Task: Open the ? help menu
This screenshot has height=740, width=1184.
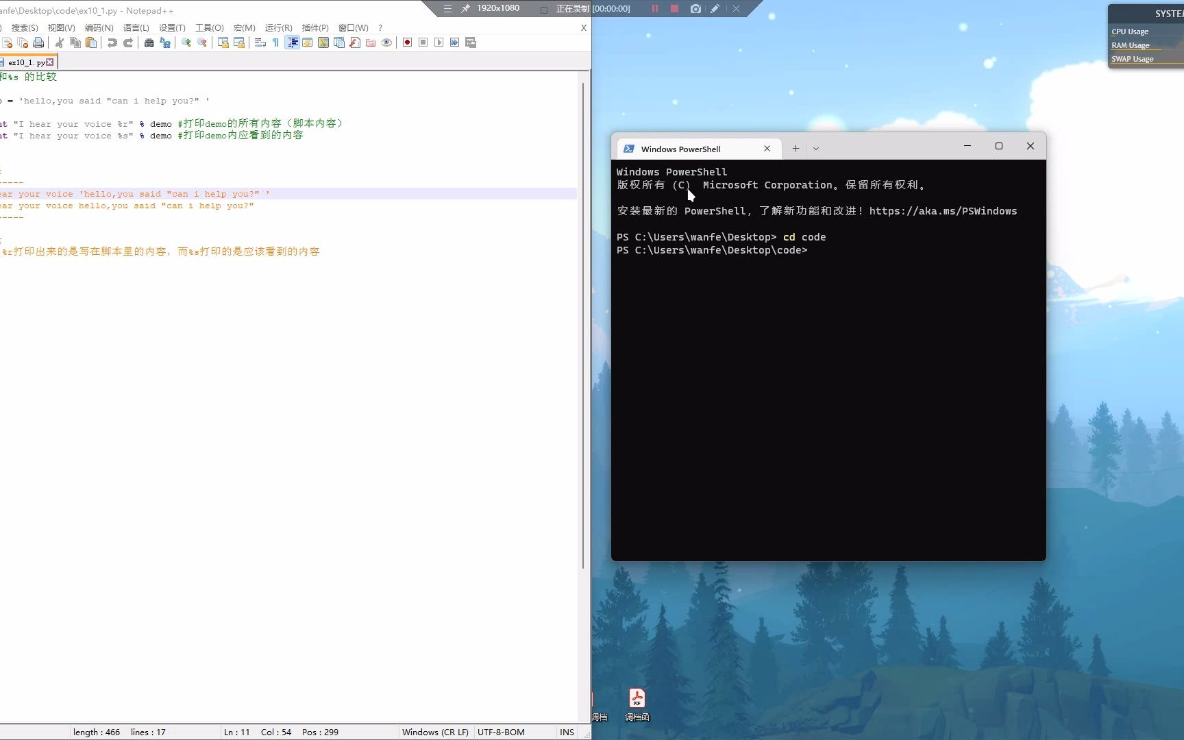Action: pos(380,28)
